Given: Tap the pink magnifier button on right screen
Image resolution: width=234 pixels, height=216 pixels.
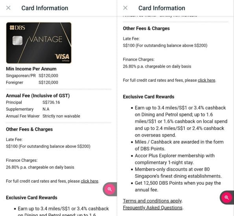Looking at the screenshot, I should pyautogui.click(x=227, y=198).
